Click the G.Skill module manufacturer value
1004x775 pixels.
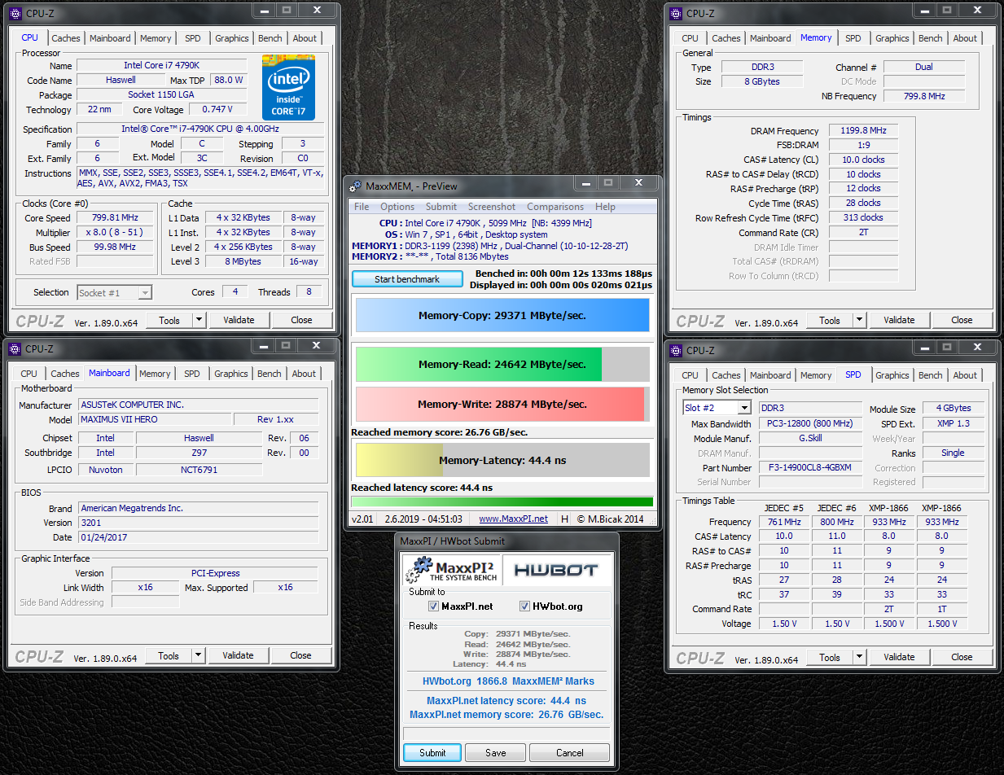[810, 438]
